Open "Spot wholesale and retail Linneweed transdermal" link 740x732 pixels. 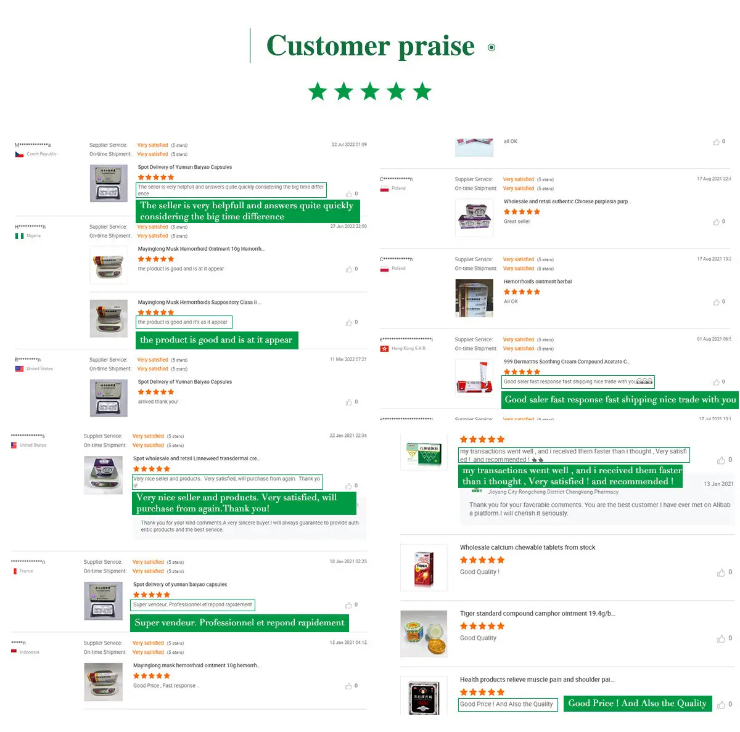click(x=196, y=458)
